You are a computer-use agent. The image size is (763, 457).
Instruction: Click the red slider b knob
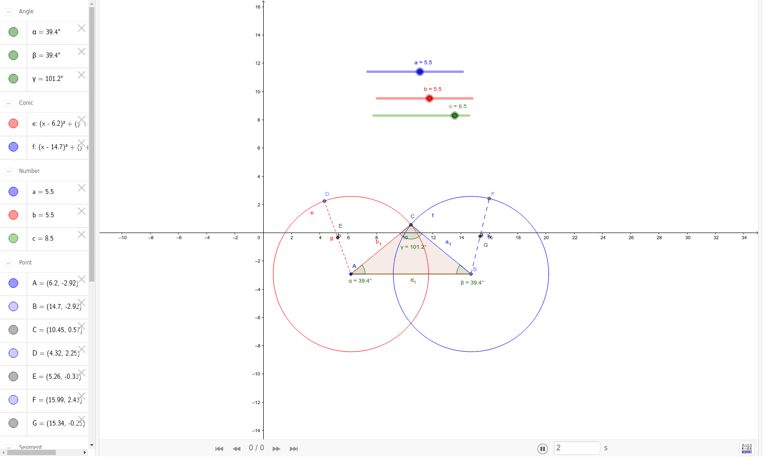click(429, 99)
